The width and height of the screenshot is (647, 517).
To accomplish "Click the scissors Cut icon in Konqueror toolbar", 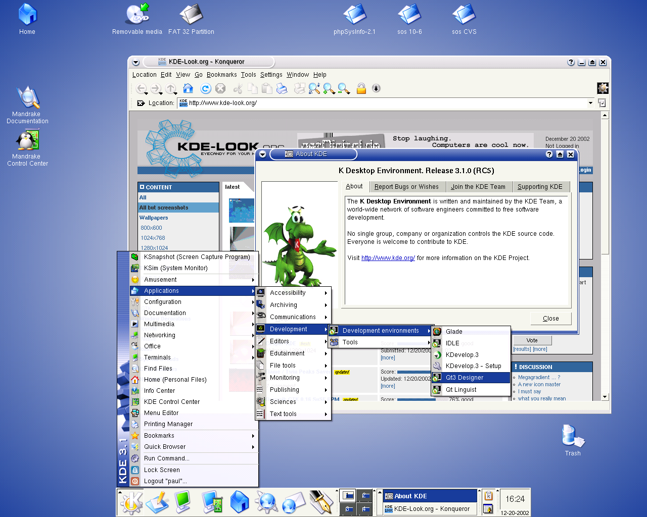I will (238, 88).
